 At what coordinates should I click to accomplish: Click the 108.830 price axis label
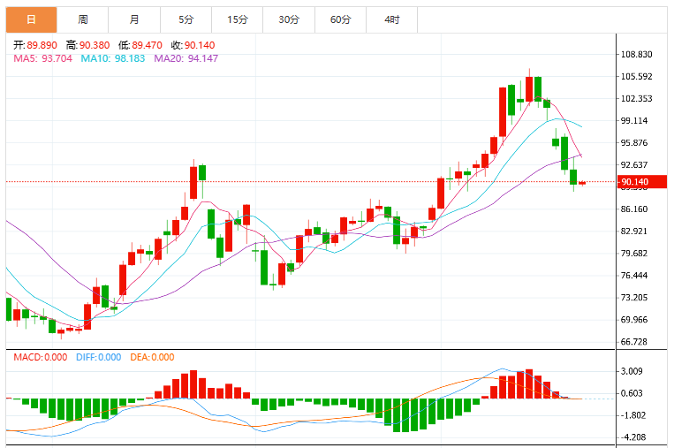636,55
